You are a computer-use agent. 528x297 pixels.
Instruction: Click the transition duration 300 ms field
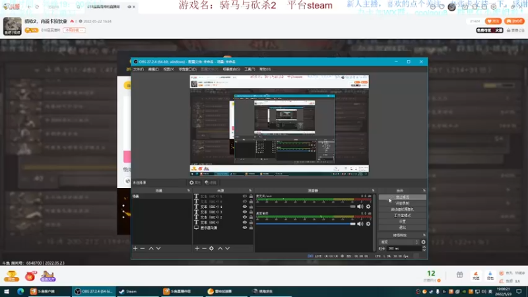click(404, 249)
